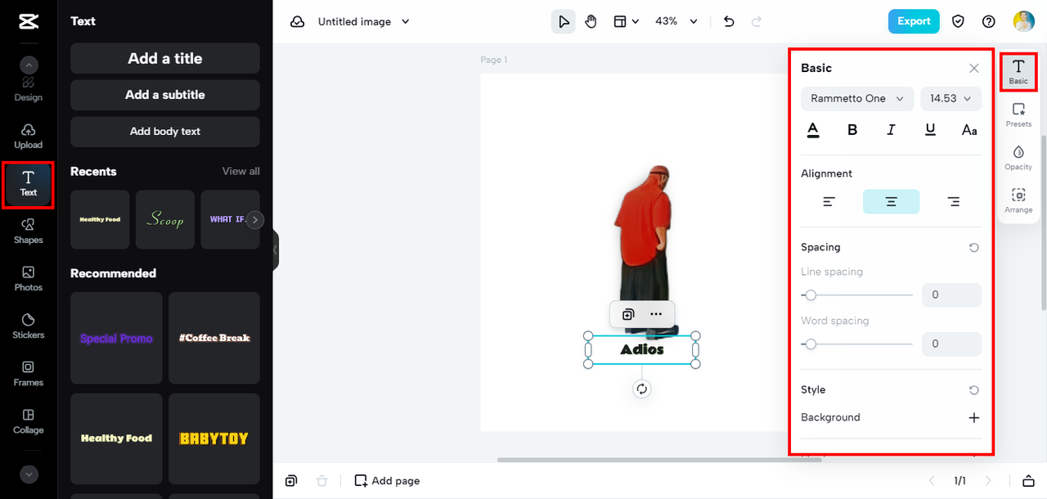Click the Export button
The image size is (1047, 499).
[914, 22]
